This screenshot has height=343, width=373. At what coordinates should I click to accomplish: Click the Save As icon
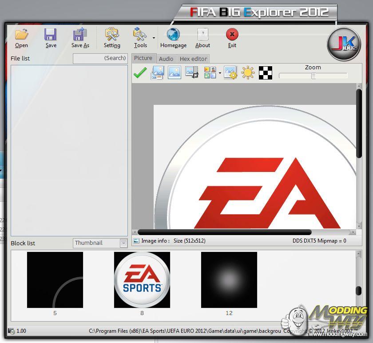pos(80,35)
